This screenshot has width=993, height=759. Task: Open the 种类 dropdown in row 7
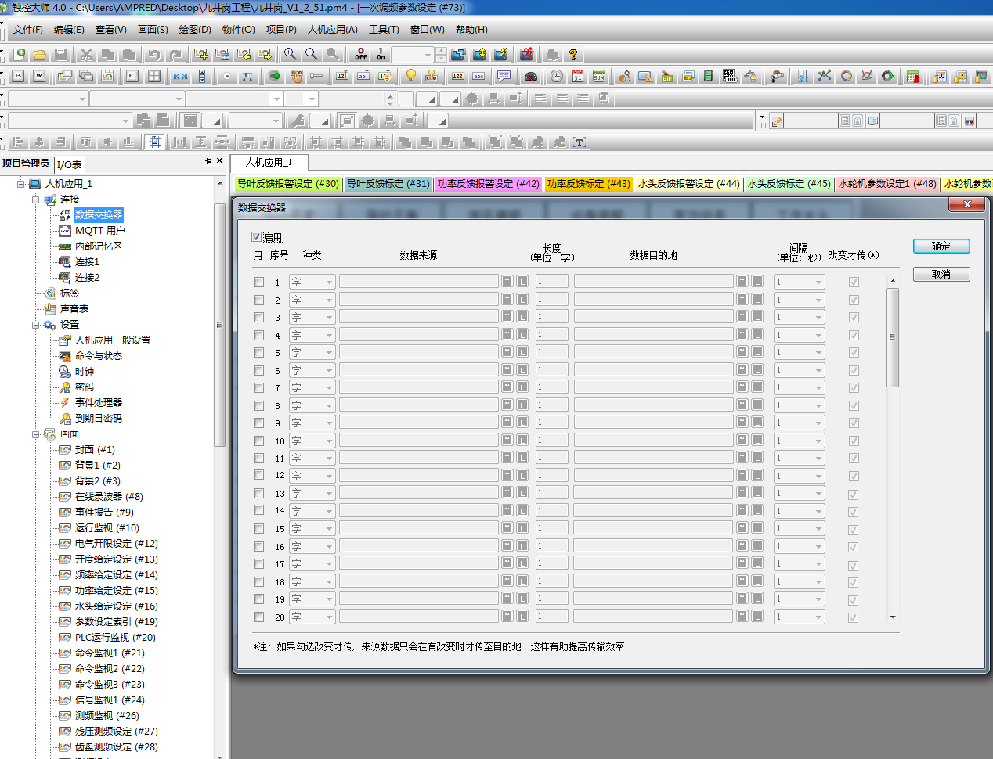tap(312, 387)
